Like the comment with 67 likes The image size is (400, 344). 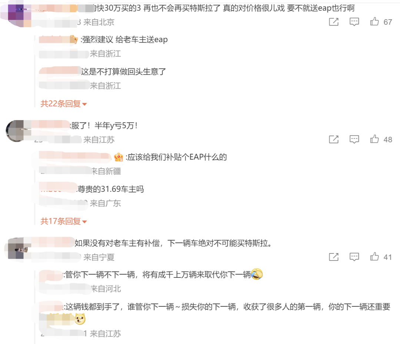click(374, 22)
